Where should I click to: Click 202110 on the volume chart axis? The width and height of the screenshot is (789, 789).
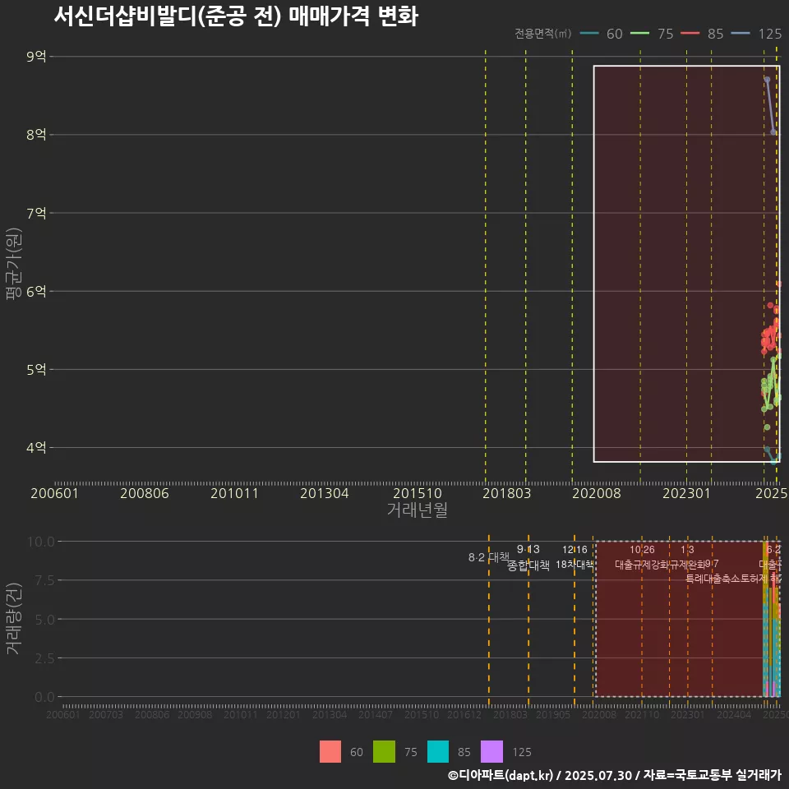point(642,714)
